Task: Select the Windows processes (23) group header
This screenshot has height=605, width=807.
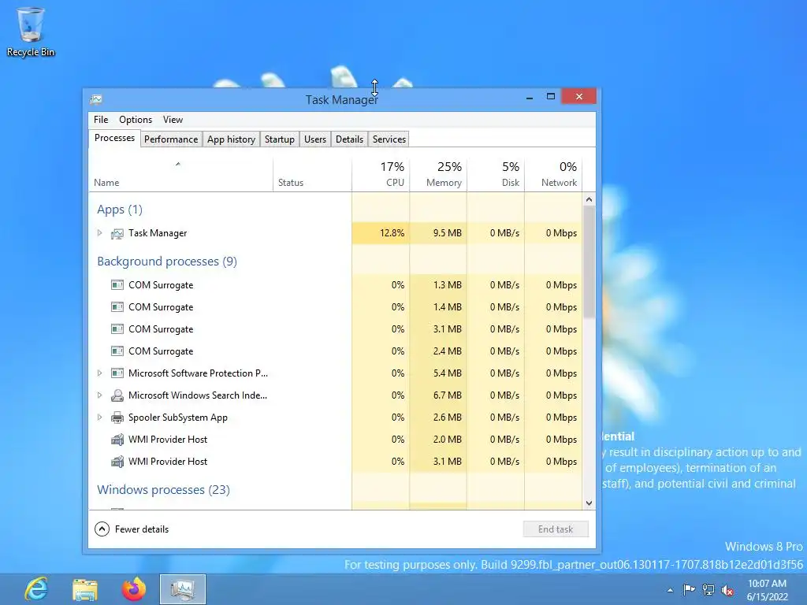Action: click(x=163, y=490)
